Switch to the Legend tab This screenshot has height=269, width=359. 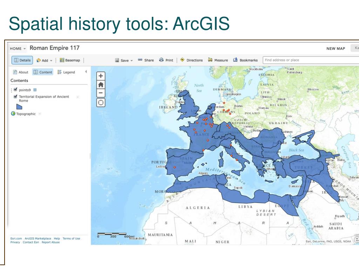[66, 72]
